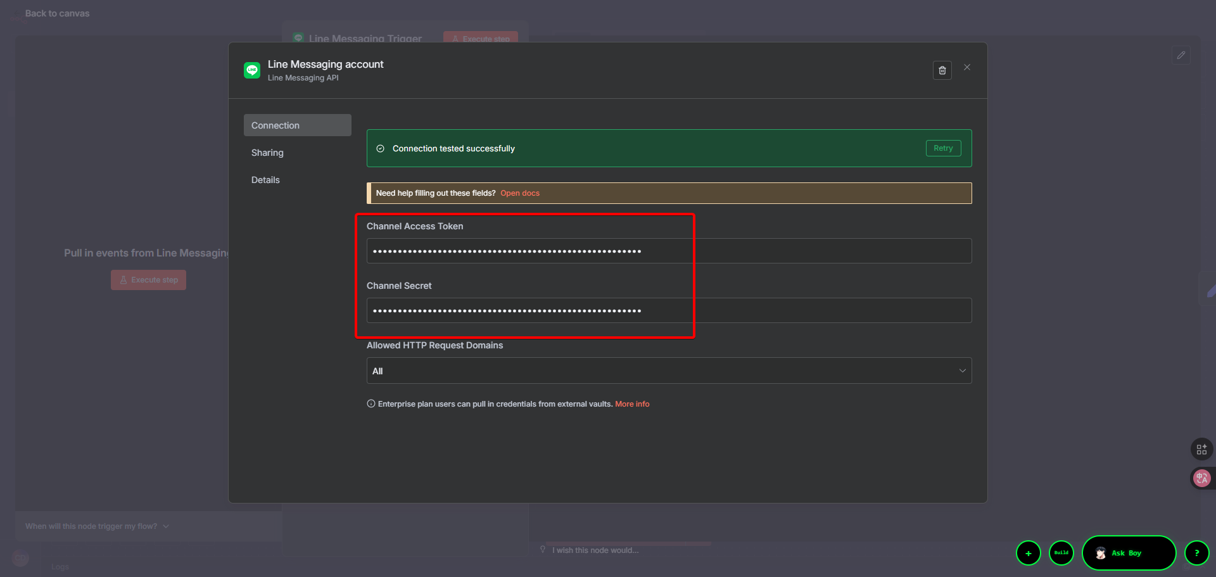Click the info icon beside Enterprise plan note
Image resolution: width=1216 pixels, height=577 pixels.
[371, 404]
